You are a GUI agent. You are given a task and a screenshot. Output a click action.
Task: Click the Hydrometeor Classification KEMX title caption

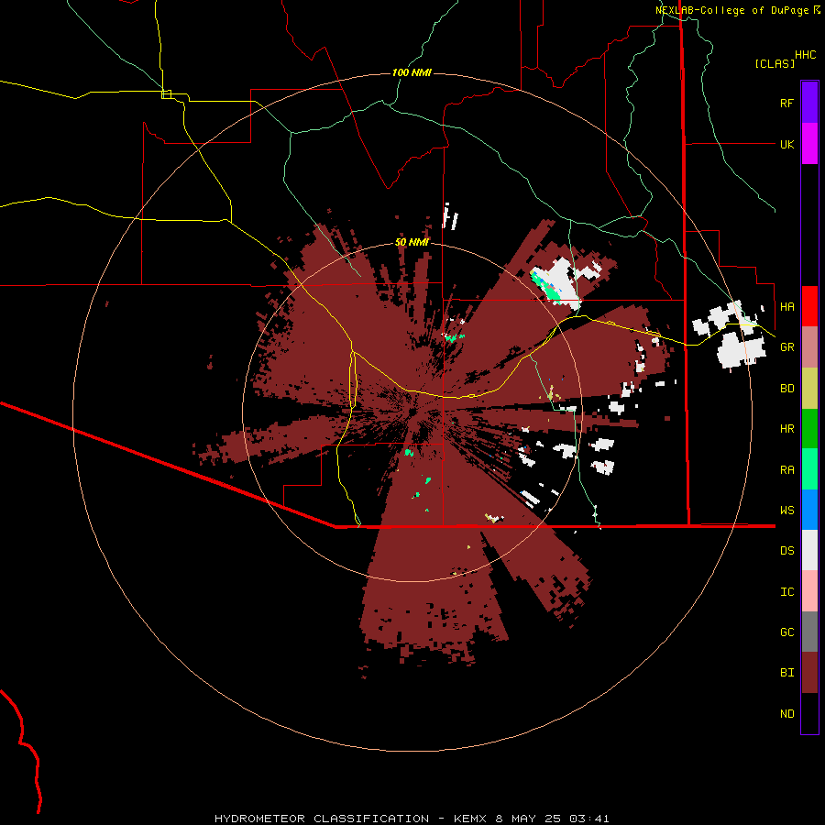coord(412,819)
